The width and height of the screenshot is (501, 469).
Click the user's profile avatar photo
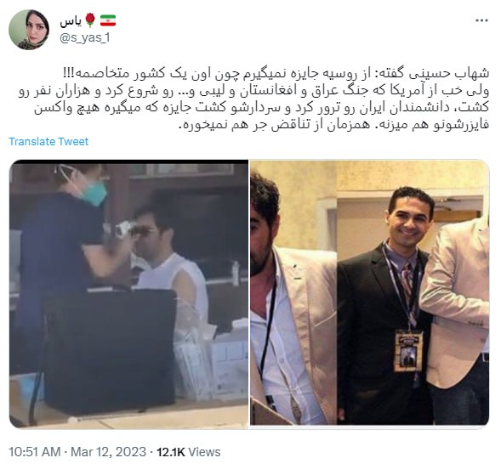pyautogui.click(x=29, y=30)
